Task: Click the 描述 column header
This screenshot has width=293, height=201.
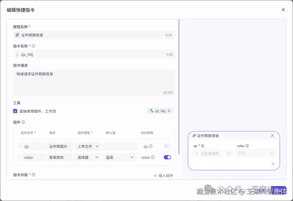Action: (x=52, y=133)
